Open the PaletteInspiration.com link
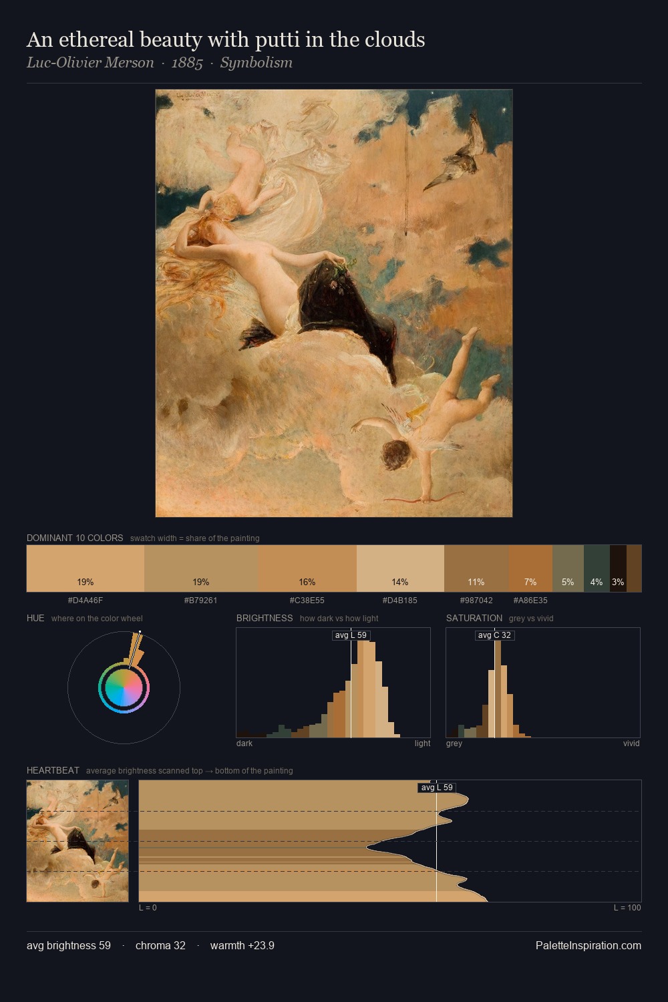 point(588,945)
